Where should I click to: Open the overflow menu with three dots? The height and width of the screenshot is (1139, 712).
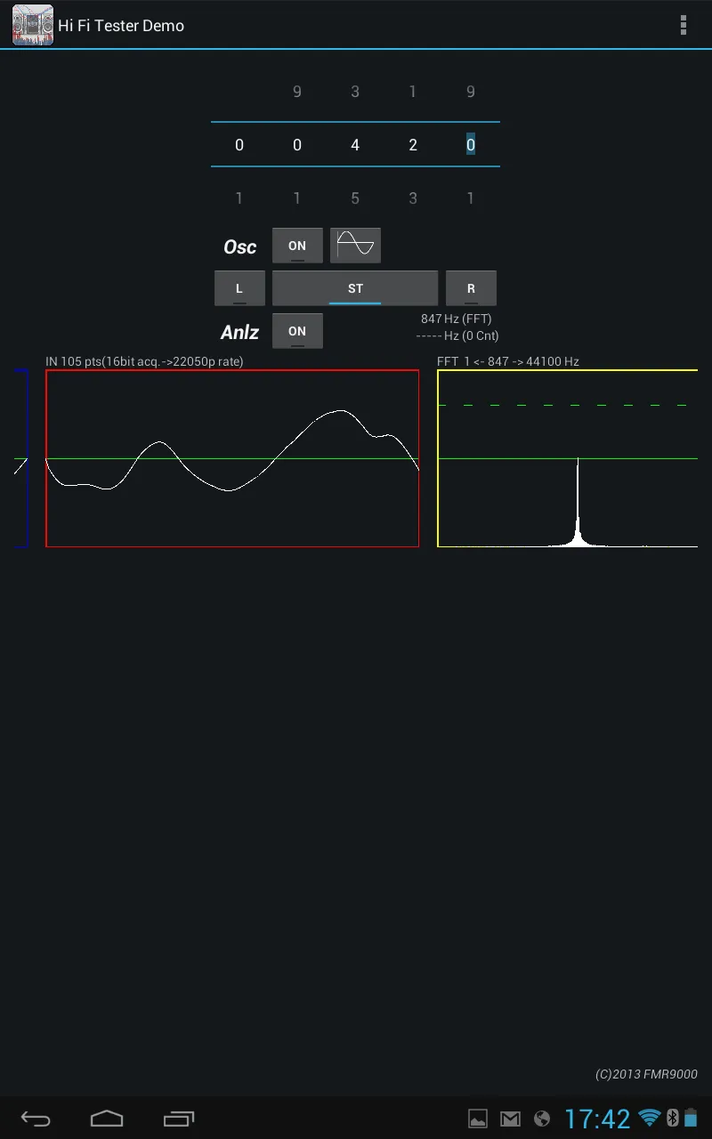[683, 25]
